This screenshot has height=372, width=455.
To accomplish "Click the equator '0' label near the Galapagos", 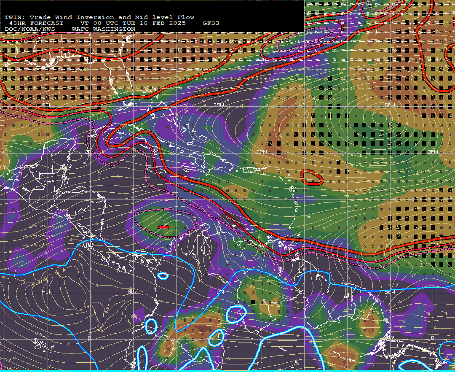I will point(90,338).
